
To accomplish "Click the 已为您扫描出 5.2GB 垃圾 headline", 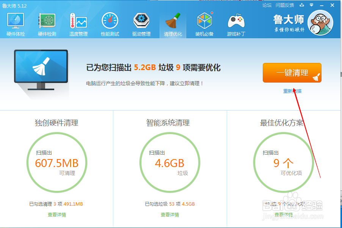I will coord(153,67).
